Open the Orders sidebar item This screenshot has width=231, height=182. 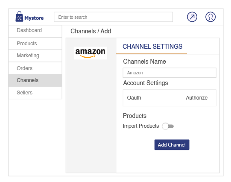[x=35, y=68]
